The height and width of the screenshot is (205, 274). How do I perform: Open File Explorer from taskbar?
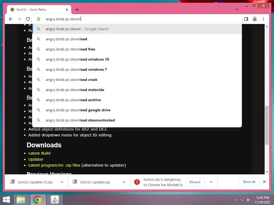coord(21,200)
